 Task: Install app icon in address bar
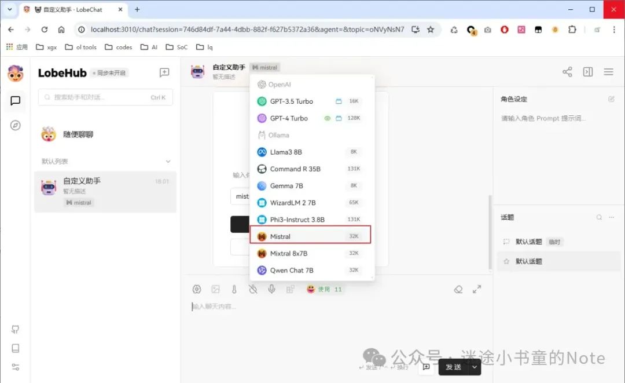[x=416, y=30]
